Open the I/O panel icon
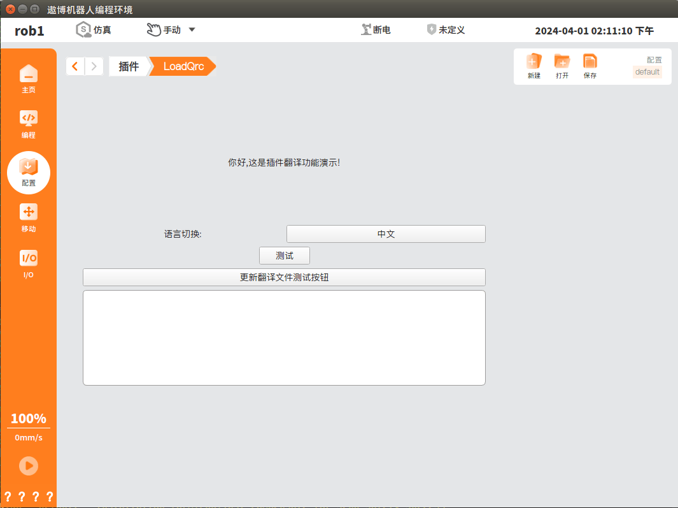The width and height of the screenshot is (678, 508). 29,264
